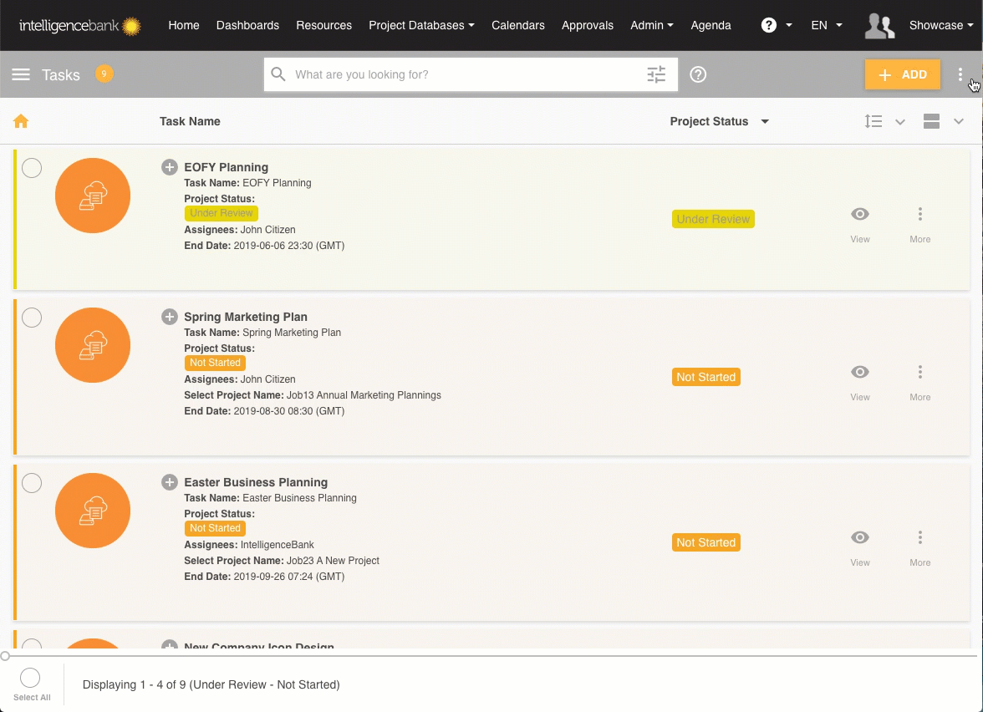Open Calendars from navigation
Viewport: 983px width, 712px height.
(x=518, y=25)
